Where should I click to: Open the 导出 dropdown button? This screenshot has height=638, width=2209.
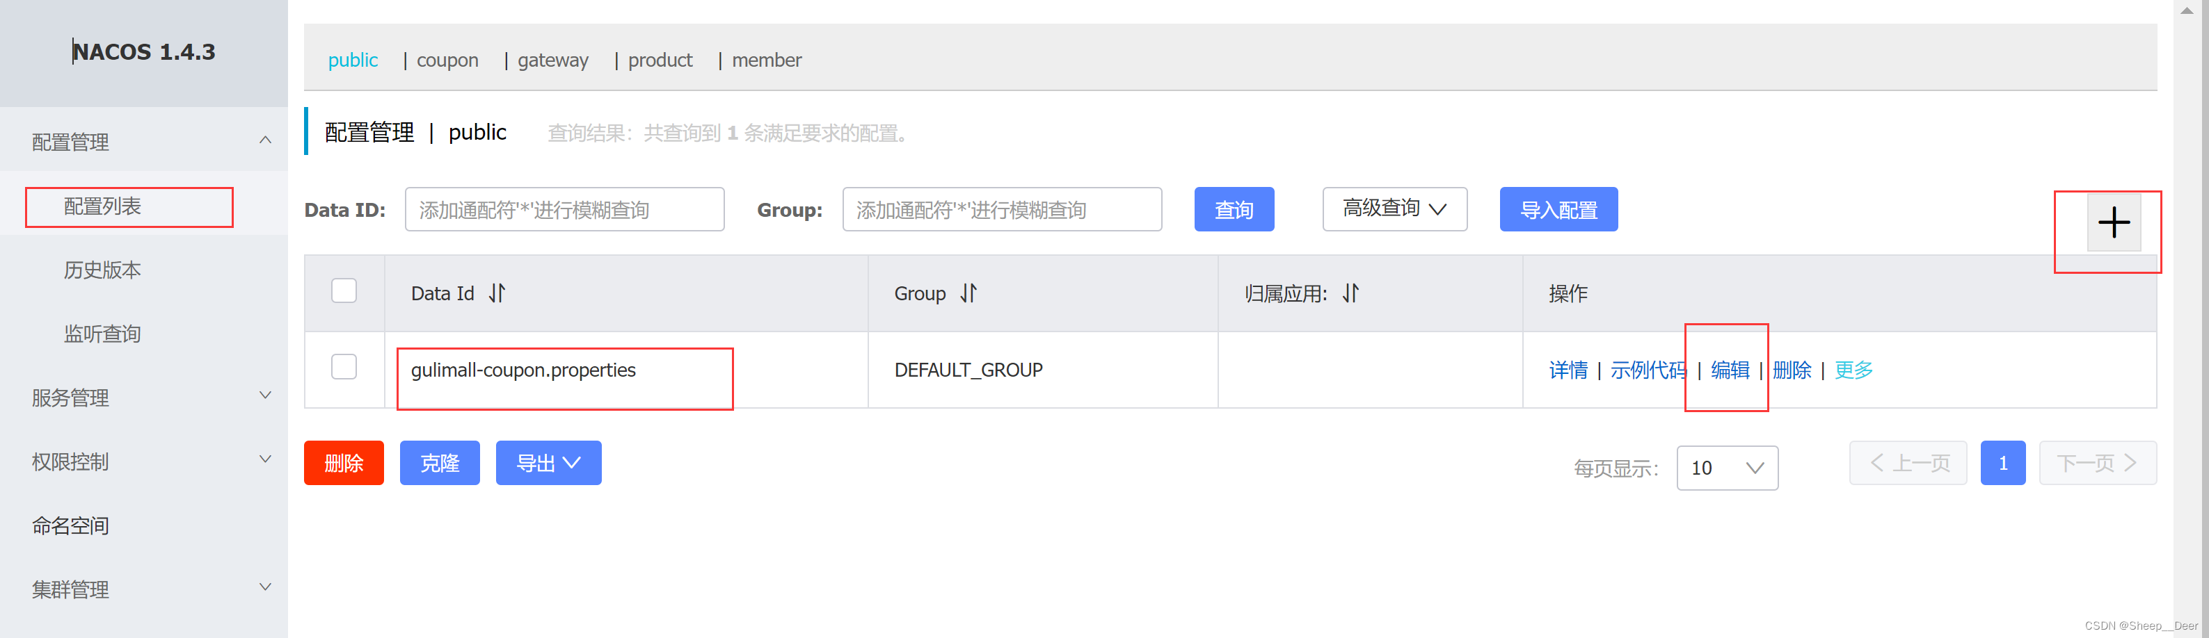tap(548, 464)
